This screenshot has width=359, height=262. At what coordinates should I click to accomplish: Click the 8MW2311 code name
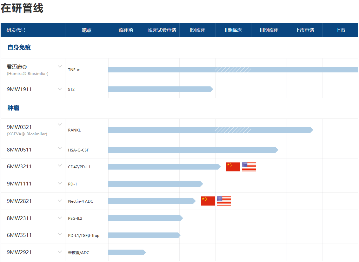click(x=19, y=218)
